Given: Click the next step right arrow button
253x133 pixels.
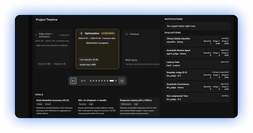Looking at the screenshot, I should click(x=122, y=81).
